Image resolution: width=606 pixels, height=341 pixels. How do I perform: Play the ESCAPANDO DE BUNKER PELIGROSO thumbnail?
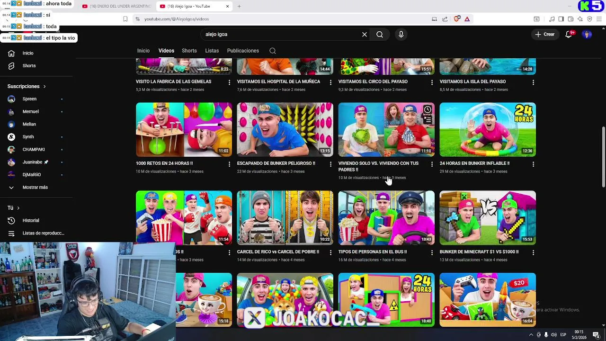pyautogui.click(x=285, y=129)
